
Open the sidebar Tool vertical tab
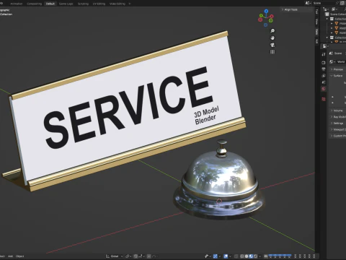tap(316, 12)
